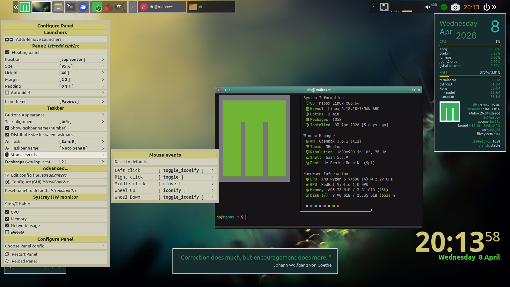Disable the Floating panel checkbox

pyautogui.click(x=7, y=52)
